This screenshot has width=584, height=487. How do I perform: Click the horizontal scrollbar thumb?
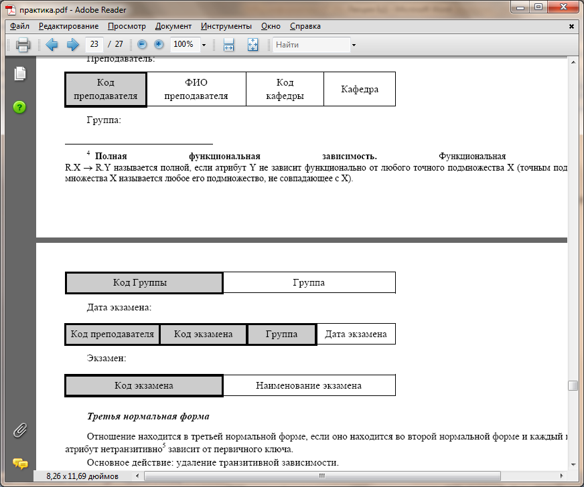(322, 476)
